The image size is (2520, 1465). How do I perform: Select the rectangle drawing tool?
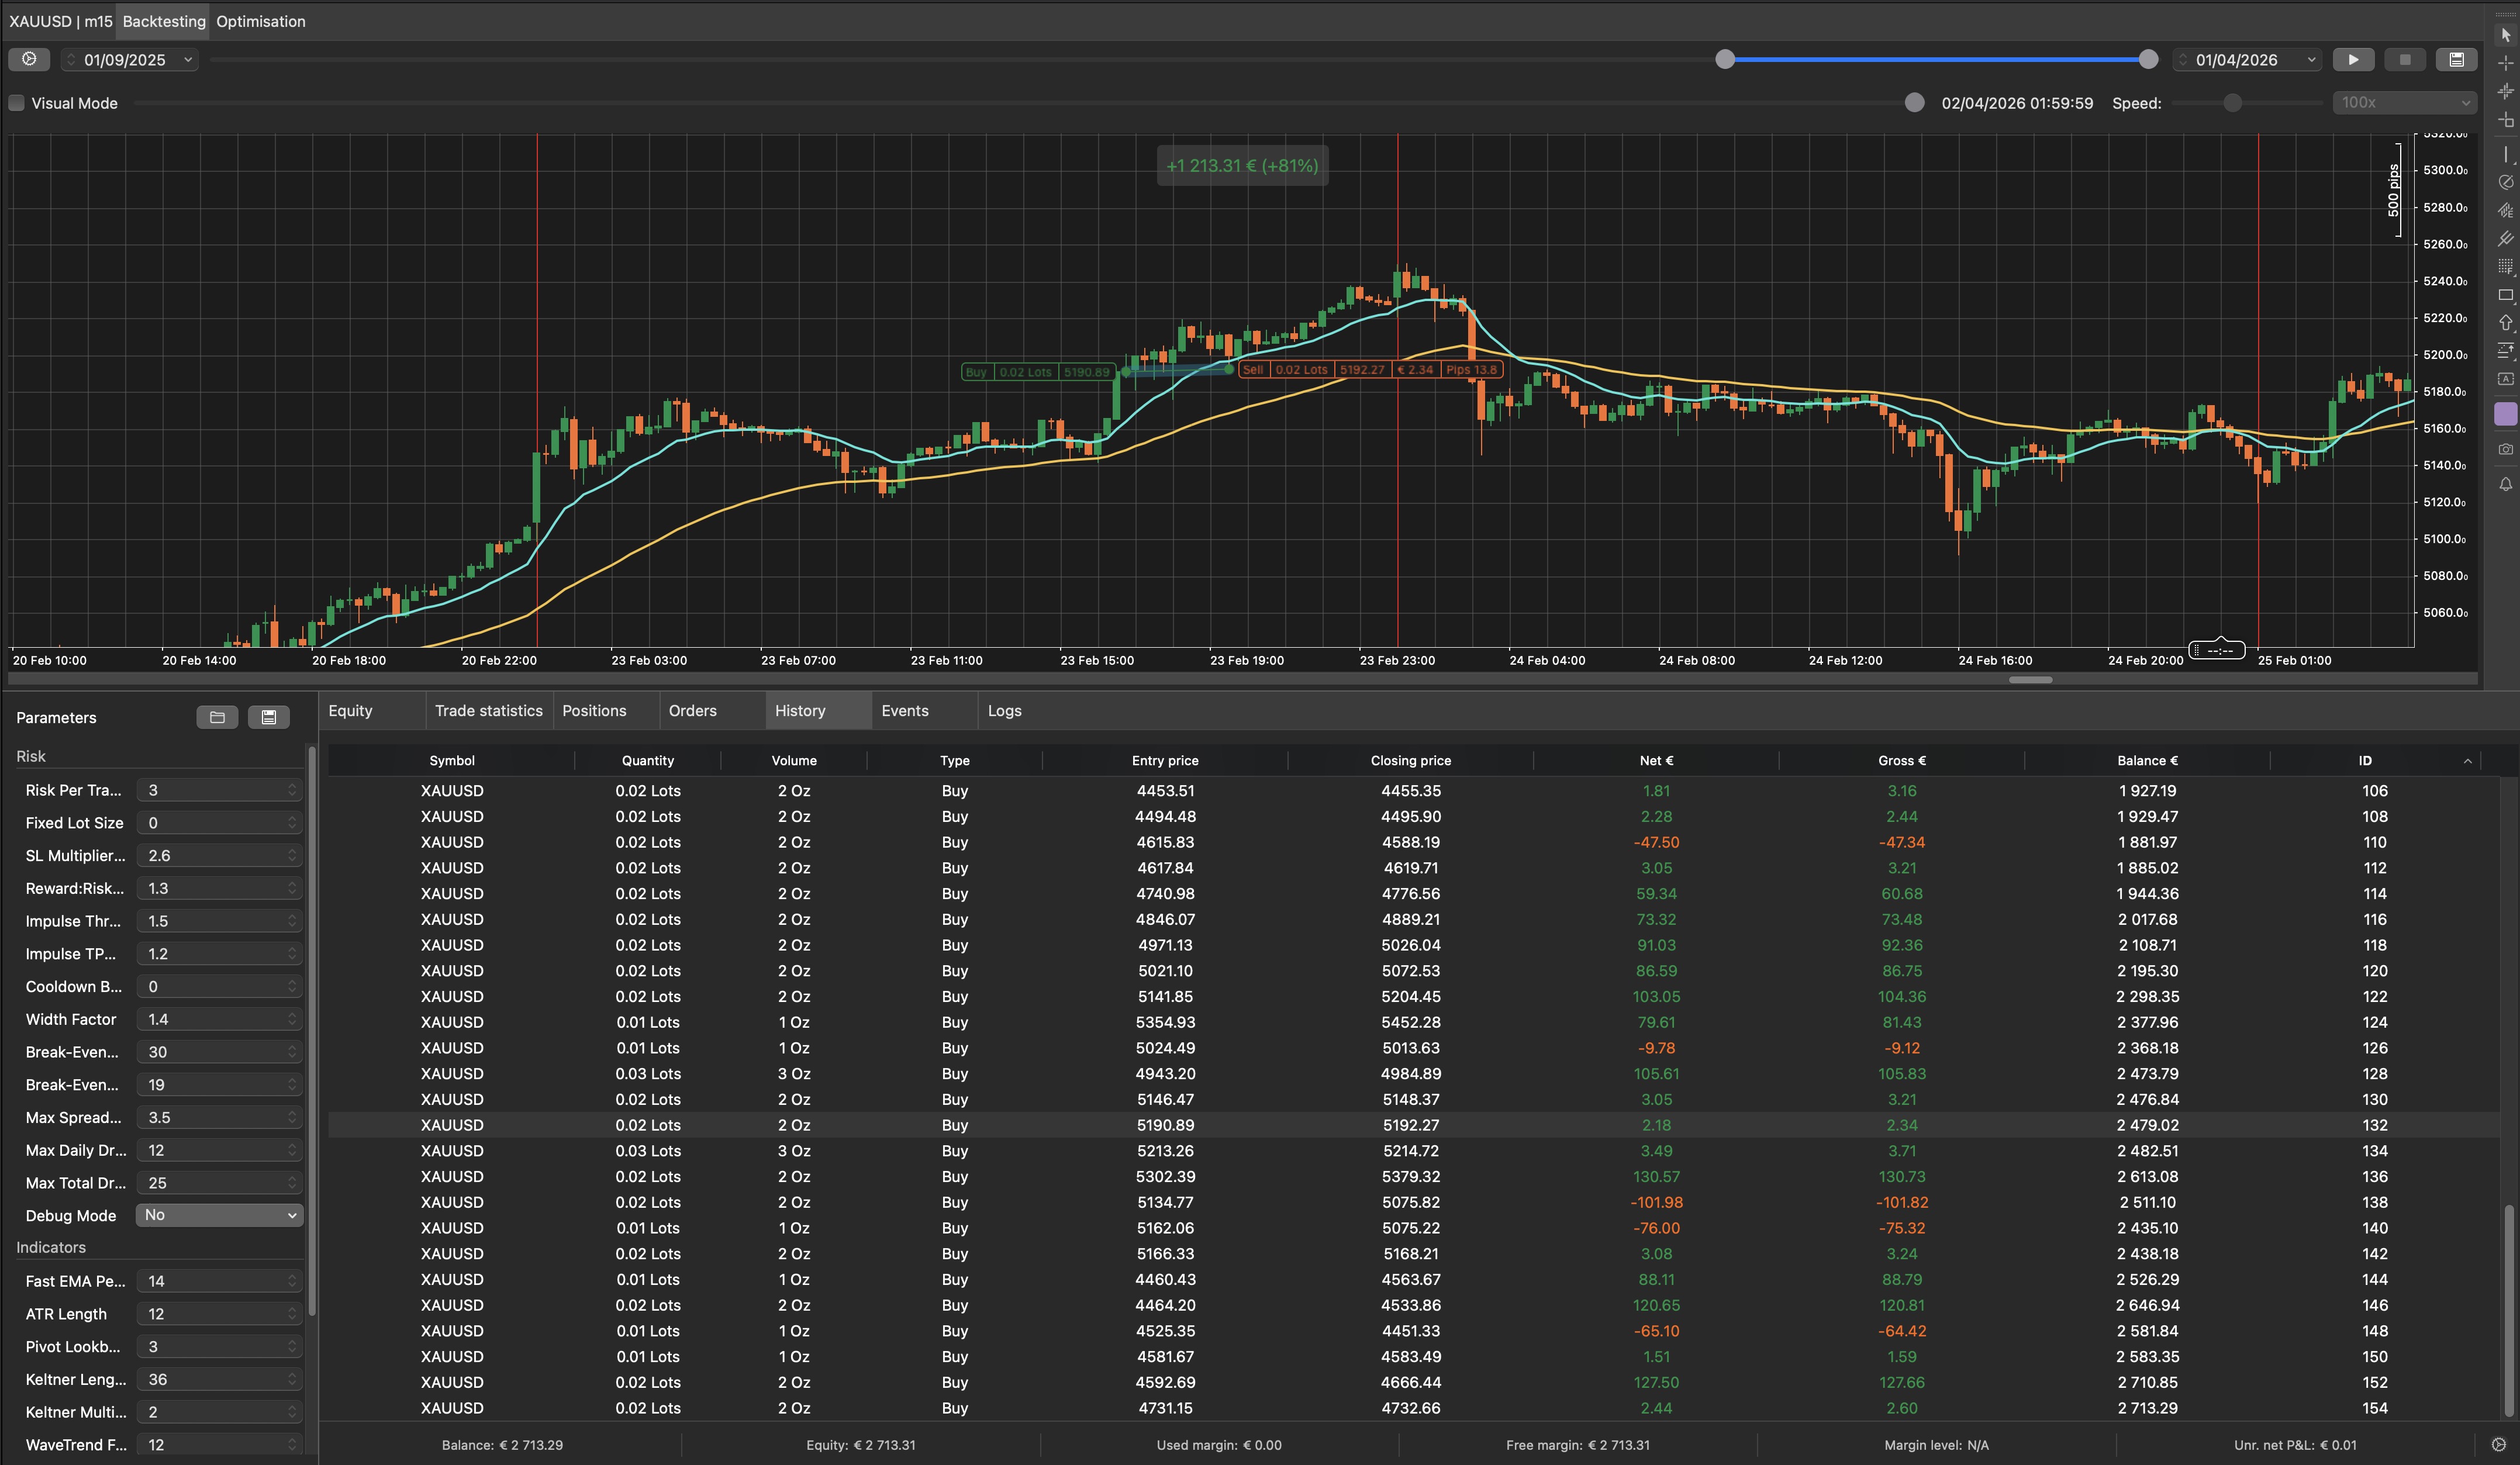click(x=2505, y=295)
